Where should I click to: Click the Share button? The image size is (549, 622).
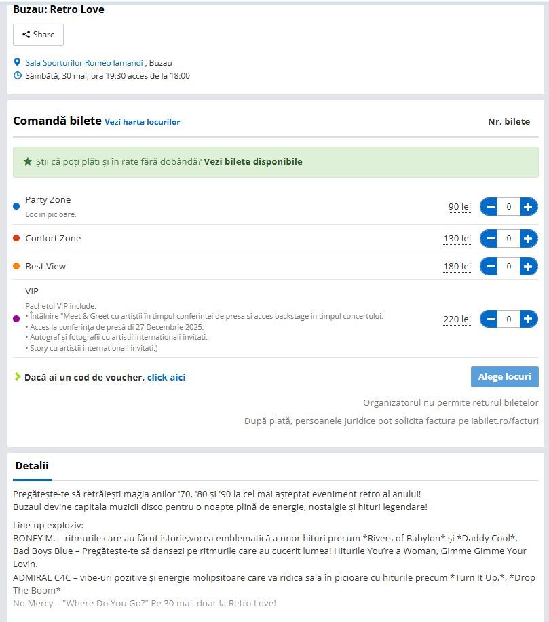38,35
